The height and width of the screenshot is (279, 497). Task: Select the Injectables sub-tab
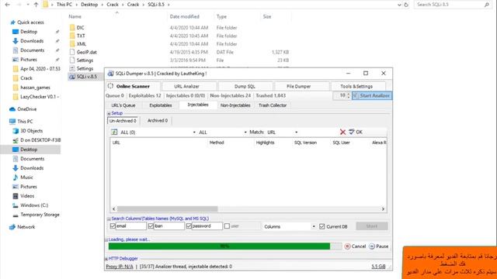click(x=198, y=105)
